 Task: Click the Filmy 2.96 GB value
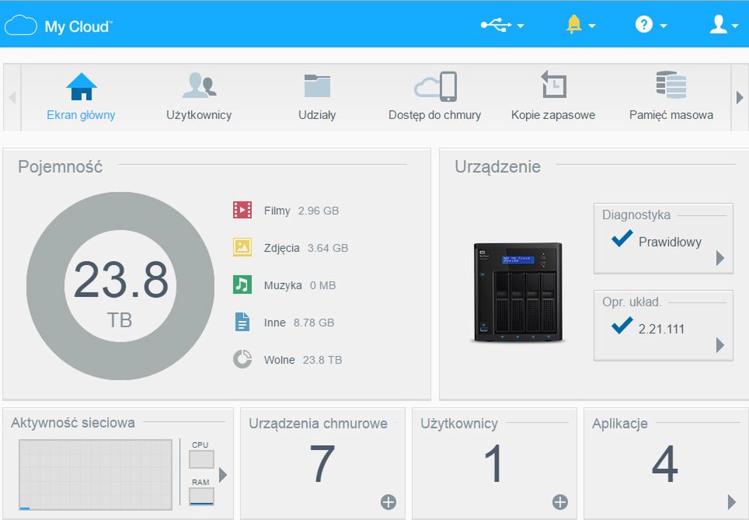(318, 211)
